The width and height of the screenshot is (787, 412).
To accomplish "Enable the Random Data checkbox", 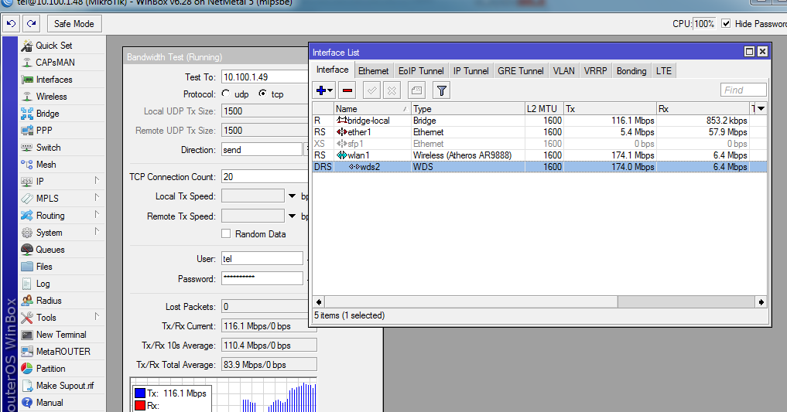I will pyautogui.click(x=227, y=234).
